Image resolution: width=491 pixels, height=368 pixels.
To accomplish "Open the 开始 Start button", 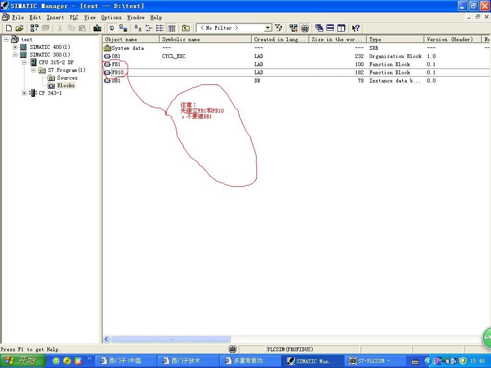I will pos(23,361).
